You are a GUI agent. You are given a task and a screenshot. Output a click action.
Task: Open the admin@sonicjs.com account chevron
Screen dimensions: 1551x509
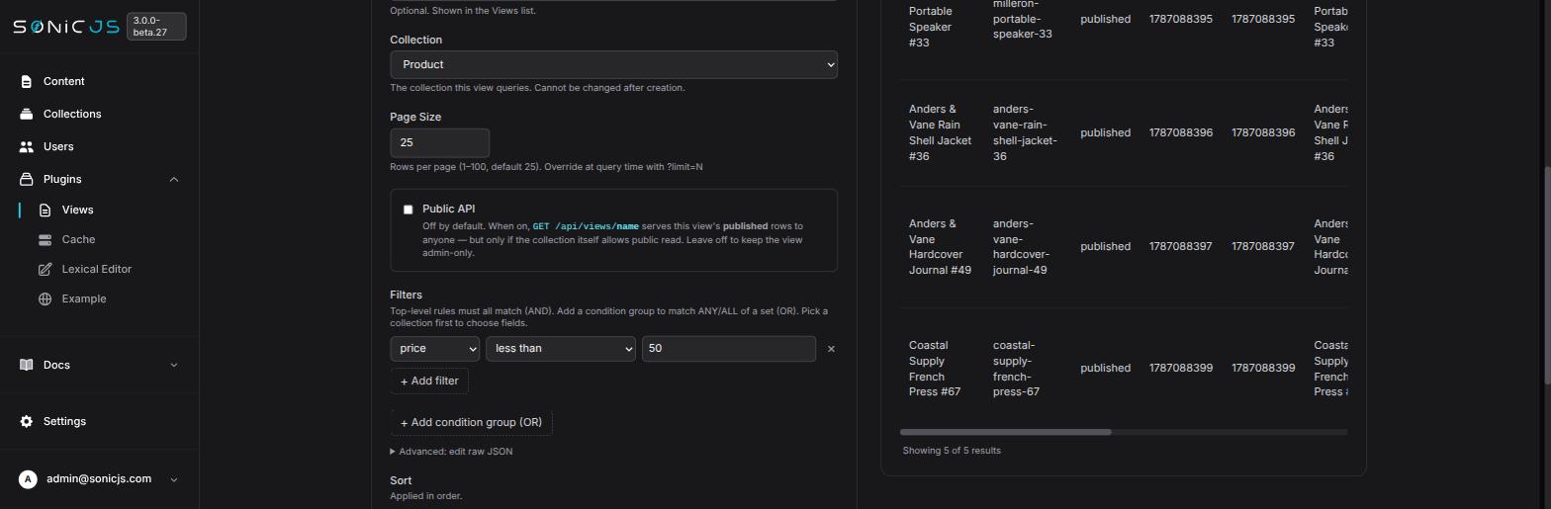point(174,479)
